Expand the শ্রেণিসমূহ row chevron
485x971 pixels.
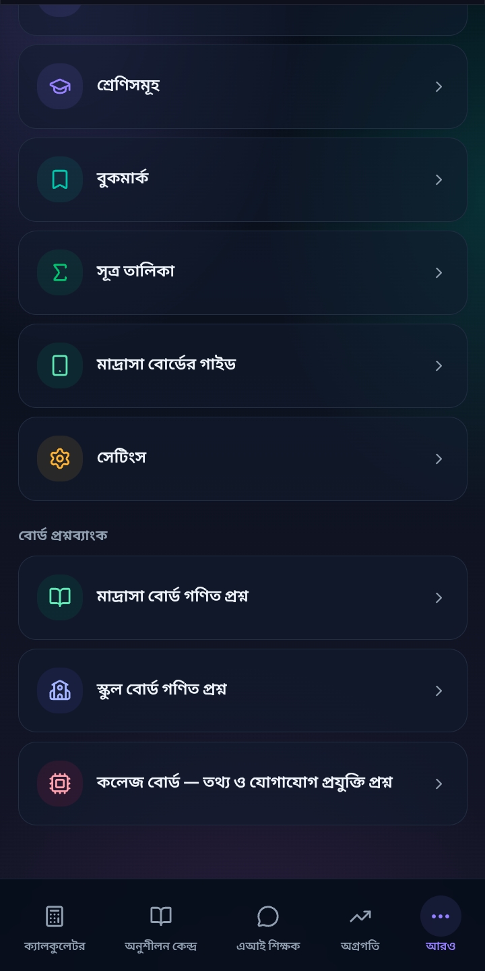click(x=439, y=86)
